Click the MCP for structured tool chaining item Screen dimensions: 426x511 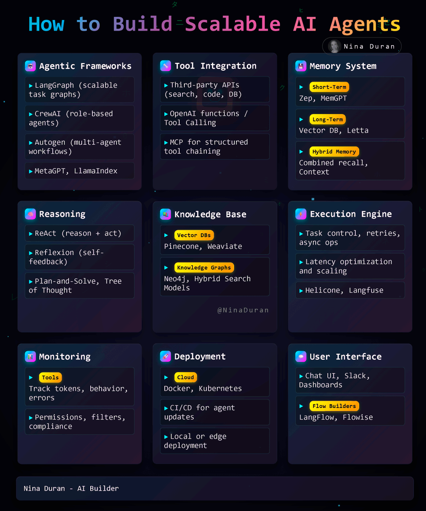tap(215, 147)
